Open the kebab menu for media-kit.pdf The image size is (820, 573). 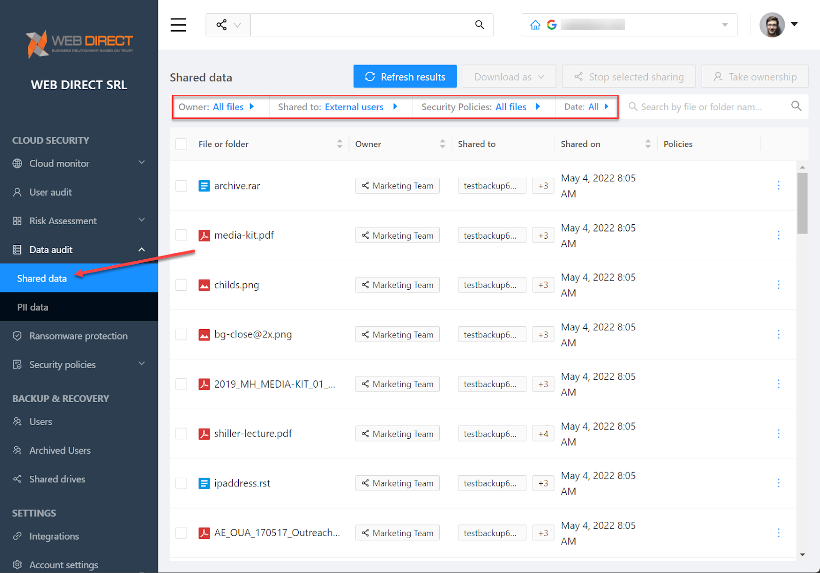click(x=778, y=235)
